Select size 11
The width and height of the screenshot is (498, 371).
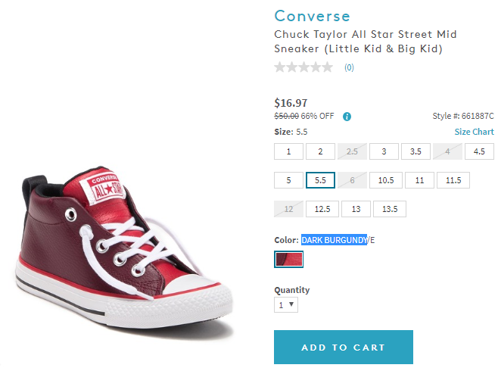(419, 180)
